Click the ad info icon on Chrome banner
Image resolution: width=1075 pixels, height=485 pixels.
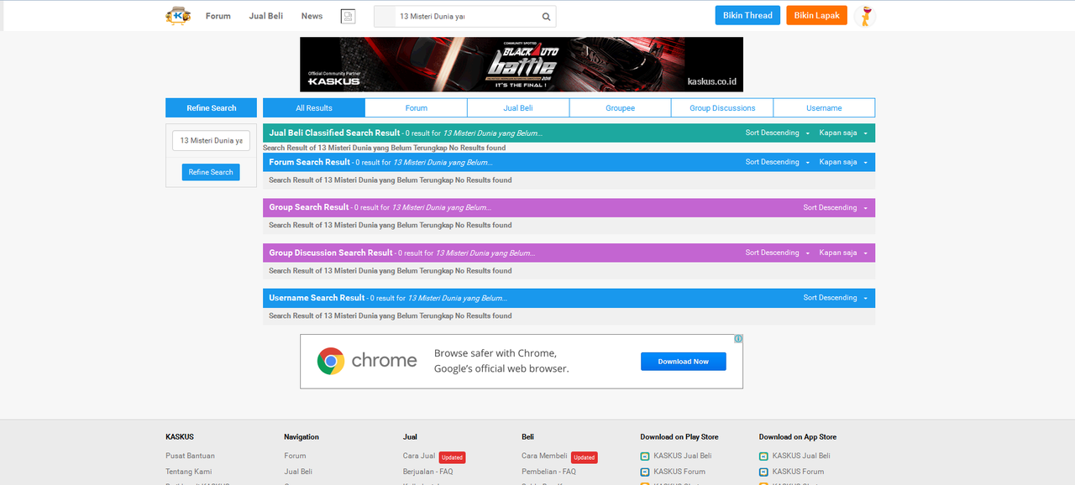pos(738,339)
